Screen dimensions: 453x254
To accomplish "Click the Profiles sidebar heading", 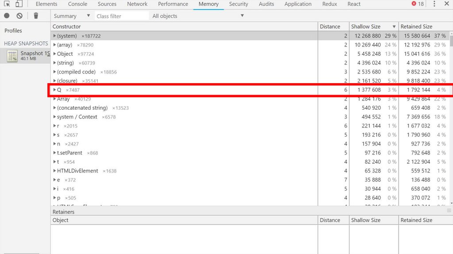I will tap(13, 31).
